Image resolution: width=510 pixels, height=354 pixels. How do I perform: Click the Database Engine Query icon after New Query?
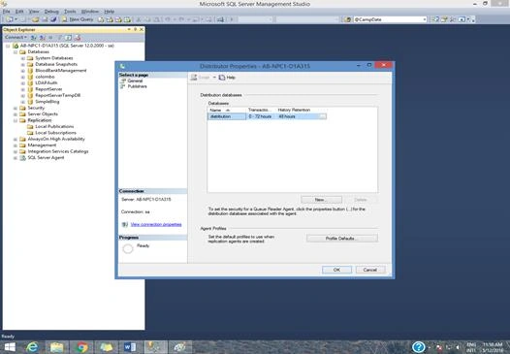[x=101, y=19]
